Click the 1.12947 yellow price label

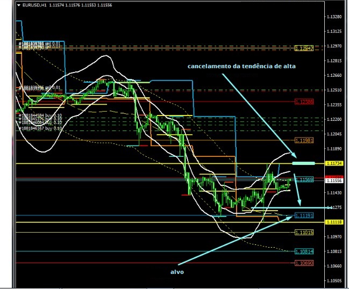304,48
